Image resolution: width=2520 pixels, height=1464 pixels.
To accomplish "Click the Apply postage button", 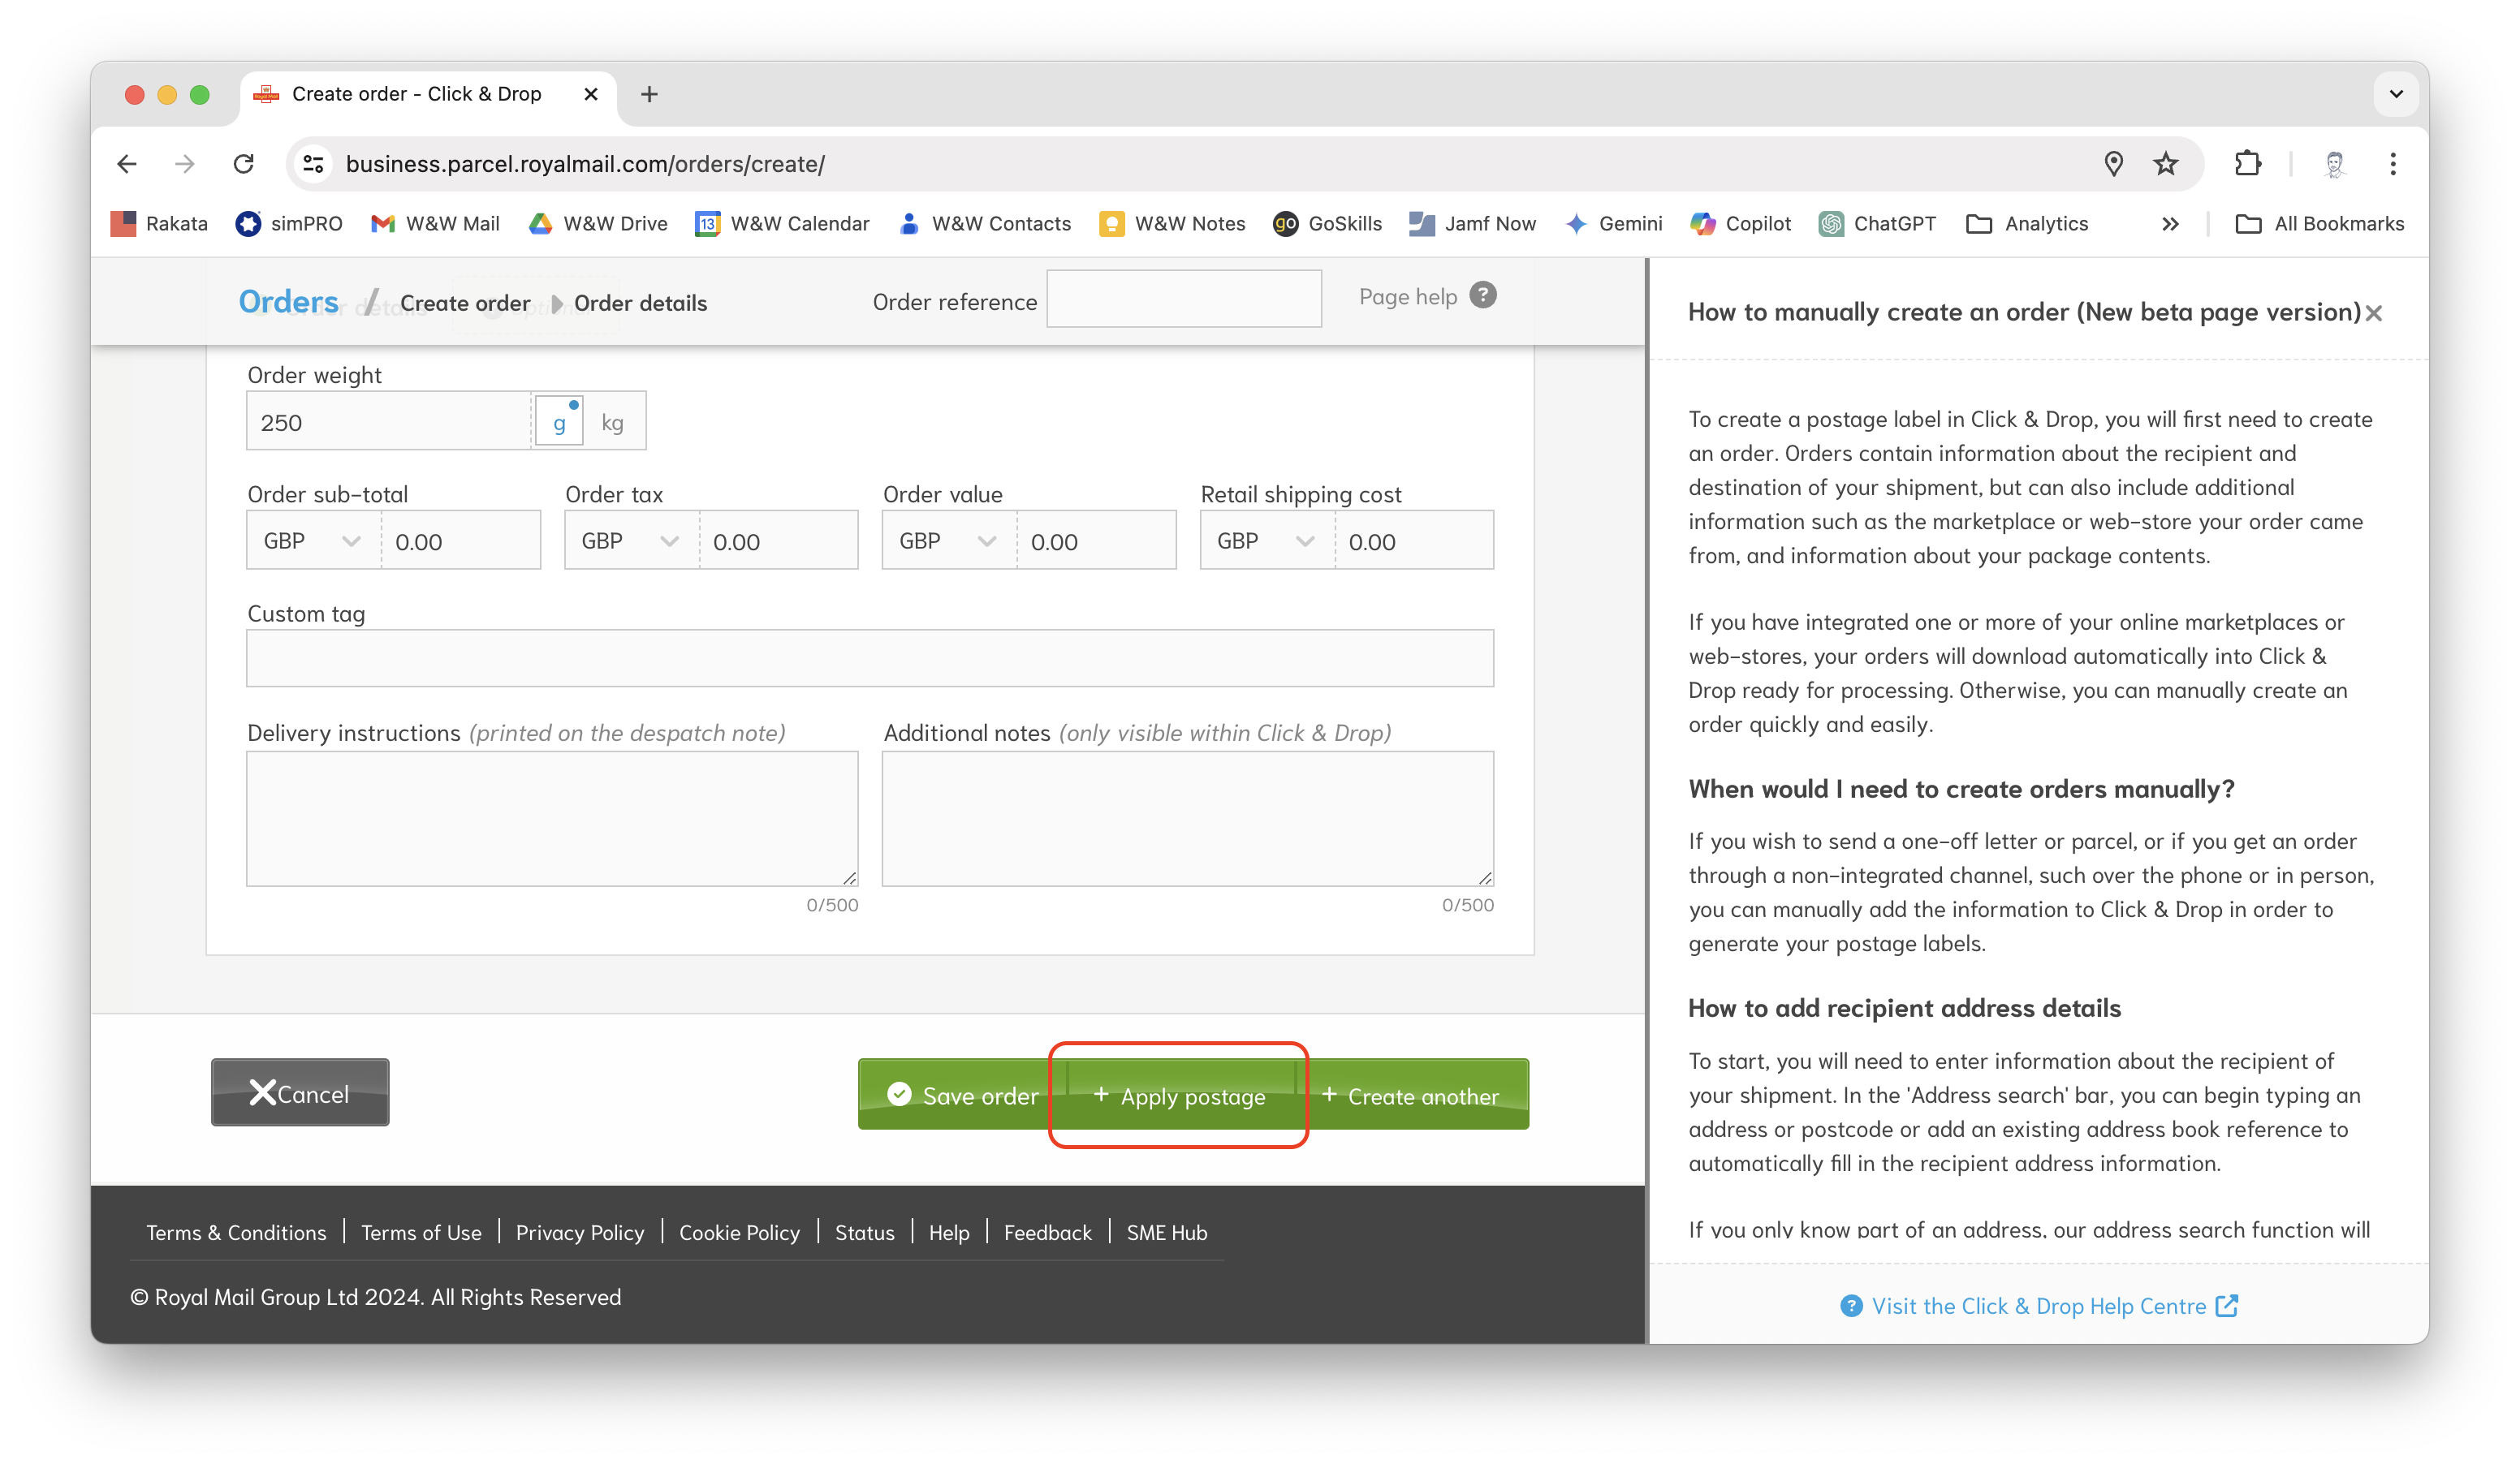I will 1180,1096.
